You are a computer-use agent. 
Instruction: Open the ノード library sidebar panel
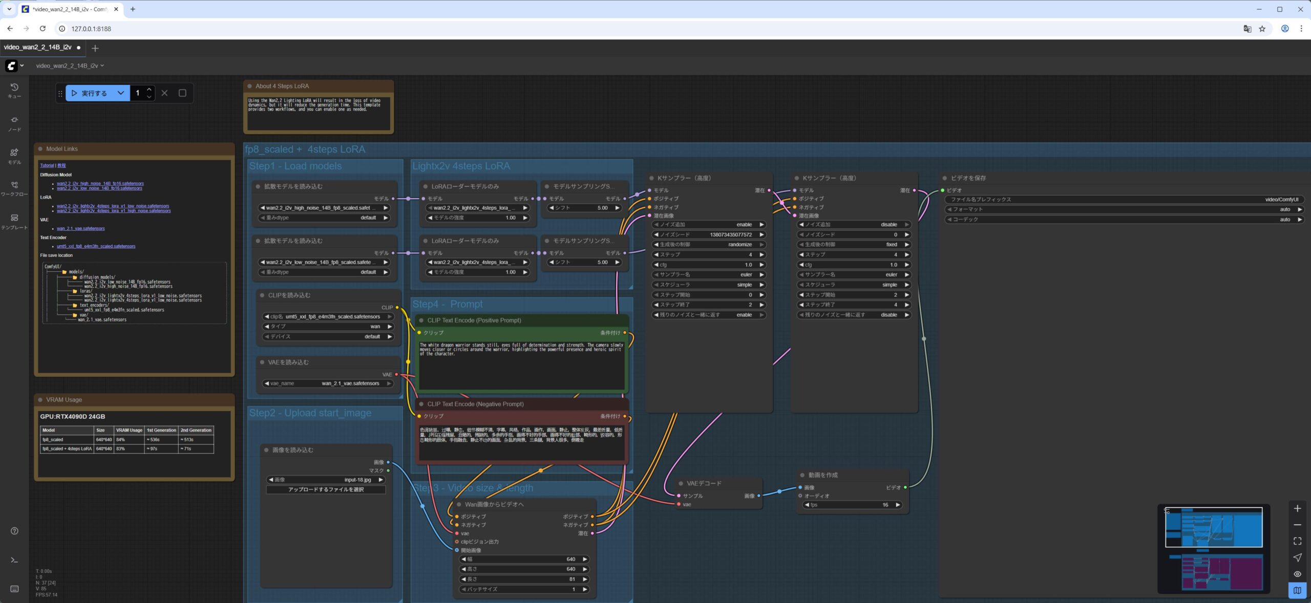click(x=14, y=123)
